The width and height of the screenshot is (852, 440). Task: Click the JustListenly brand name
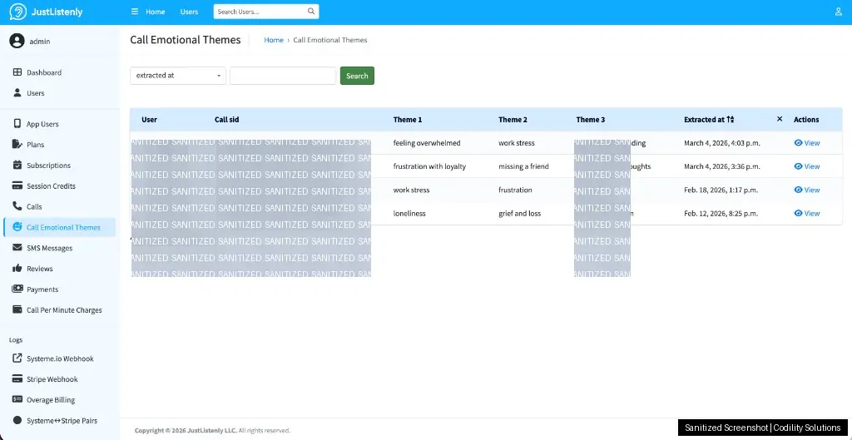pos(57,12)
